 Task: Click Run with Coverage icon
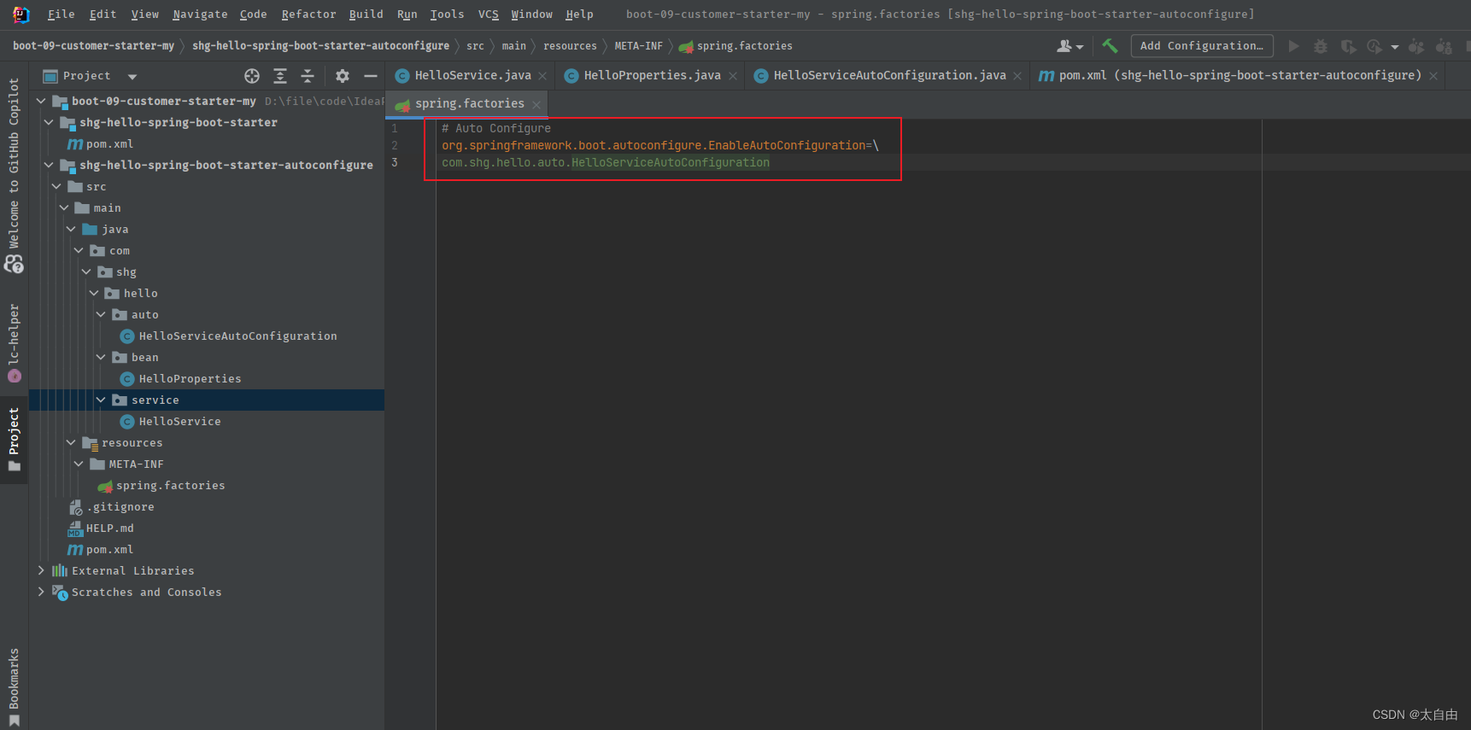coord(1348,46)
